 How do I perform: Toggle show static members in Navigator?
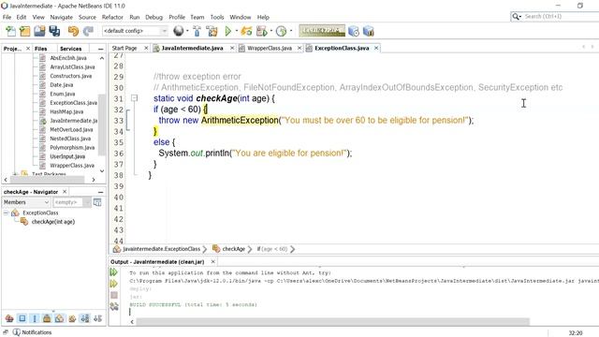click(35, 318)
